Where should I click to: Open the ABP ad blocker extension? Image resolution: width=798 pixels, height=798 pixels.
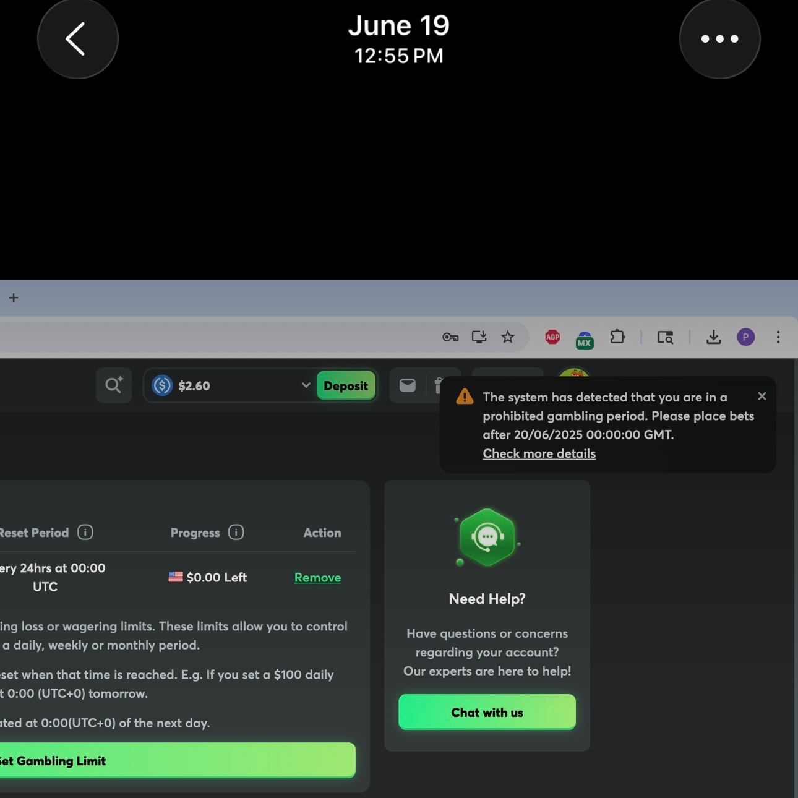pos(552,337)
